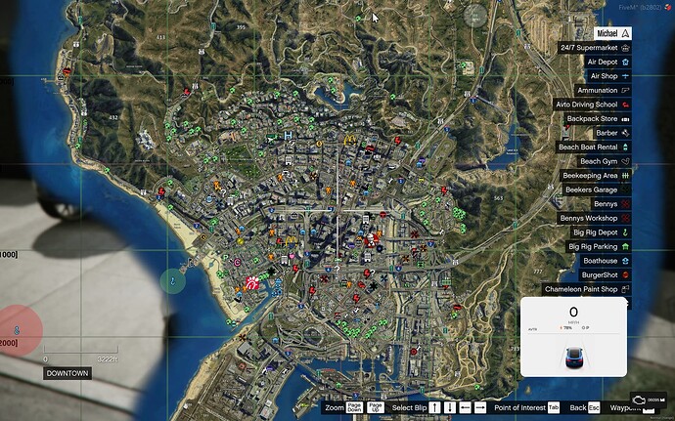Click the blue car image in the speedometer
Screen dimensions: 675x421
574,357
